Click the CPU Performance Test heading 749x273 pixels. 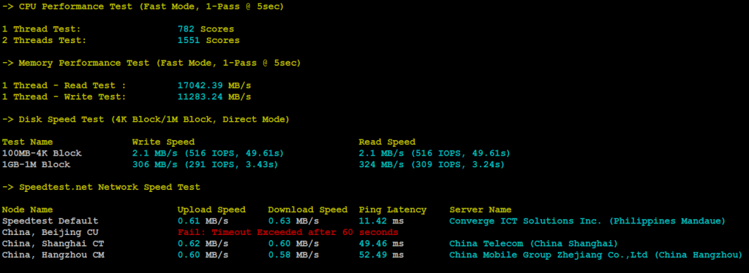point(143,7)
